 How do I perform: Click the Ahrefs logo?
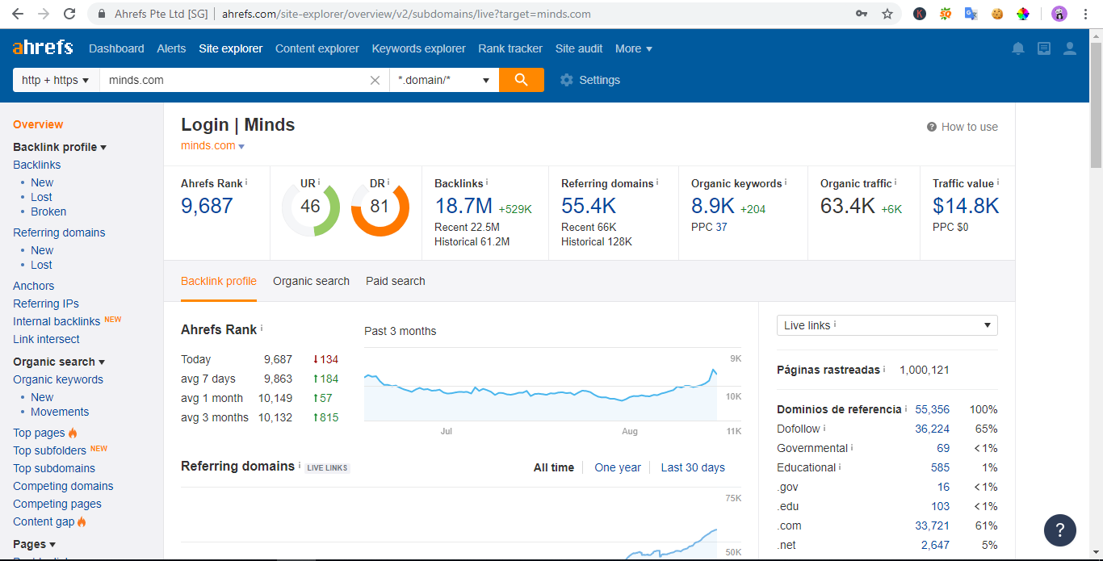click(42, 48)
